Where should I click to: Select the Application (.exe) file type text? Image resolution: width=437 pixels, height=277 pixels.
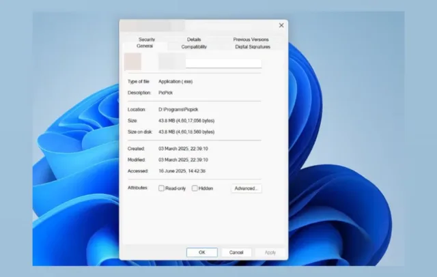tap(175, 82)
